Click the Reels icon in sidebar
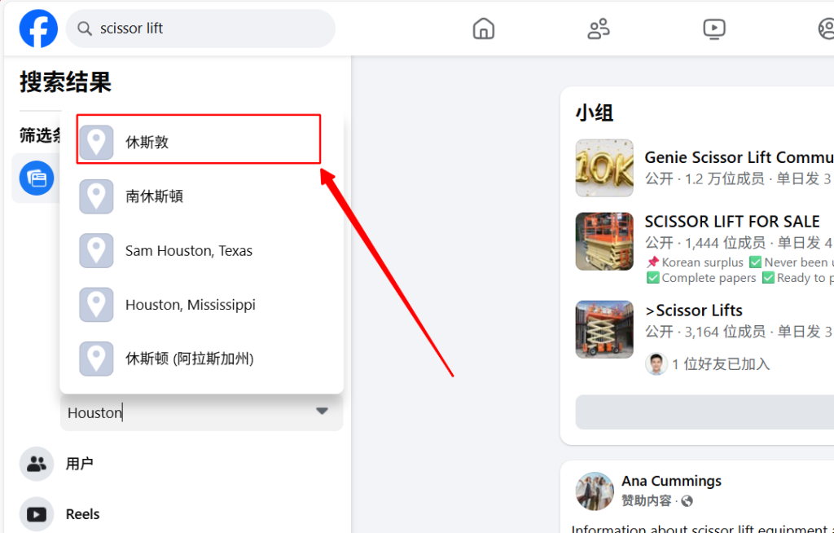The height and width of the screenshot is (533, 834). tap(36, 514)
